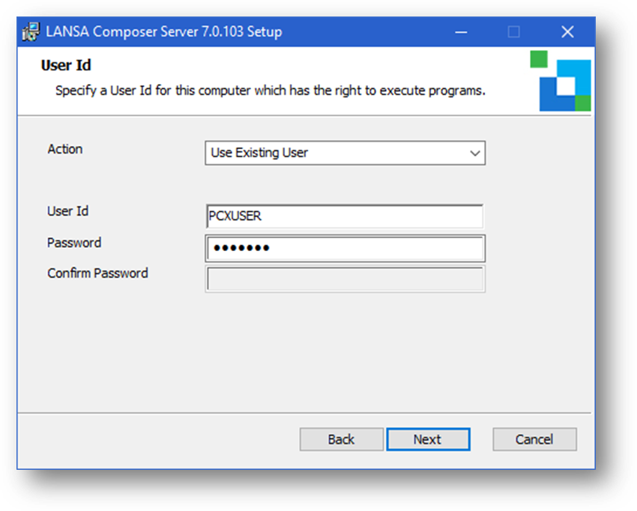The image size is (637, 511).
Task: Click the greyed-out maximize window button
Action: tap(513, 32)
